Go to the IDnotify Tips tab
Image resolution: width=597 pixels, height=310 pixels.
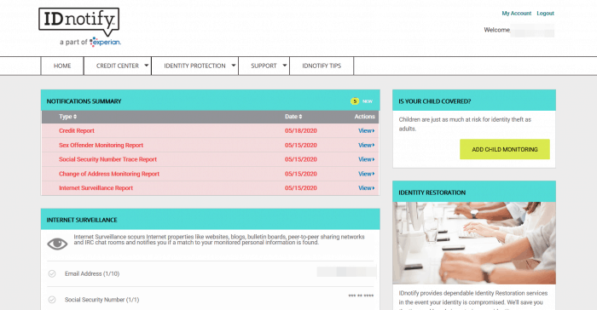322,66
